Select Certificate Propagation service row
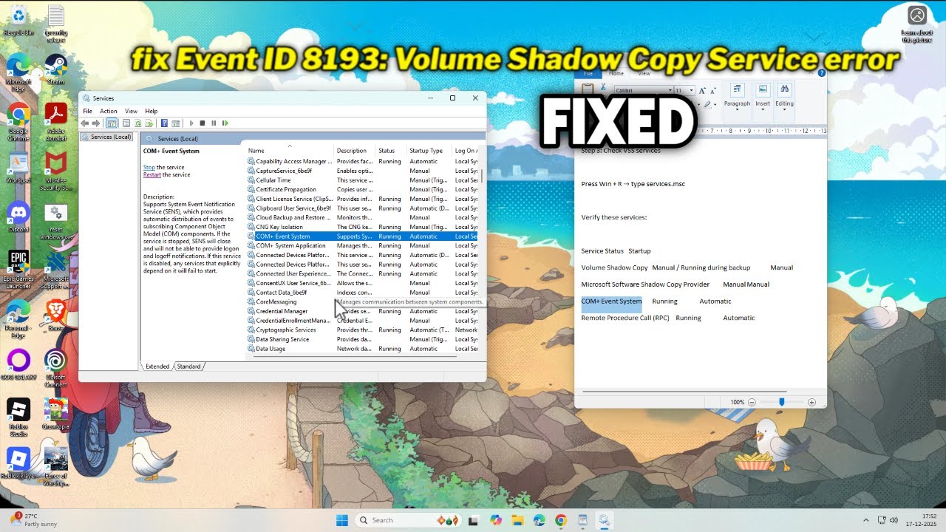 point(362,190)
